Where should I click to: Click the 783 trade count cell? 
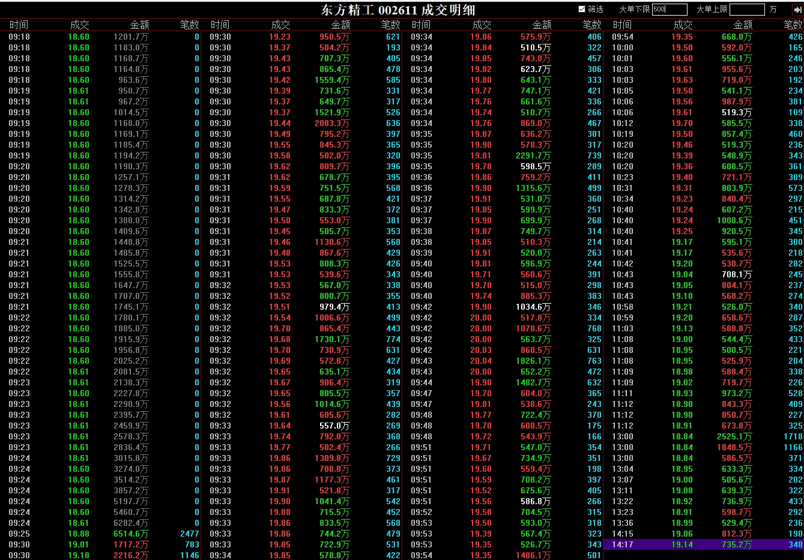(x=192, y=544)
